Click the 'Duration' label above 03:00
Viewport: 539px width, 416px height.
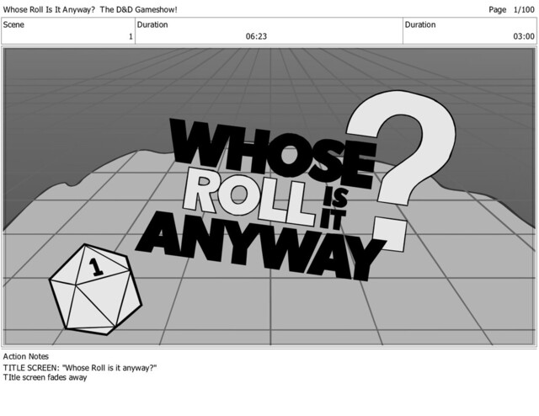click(x=420, y=24)
